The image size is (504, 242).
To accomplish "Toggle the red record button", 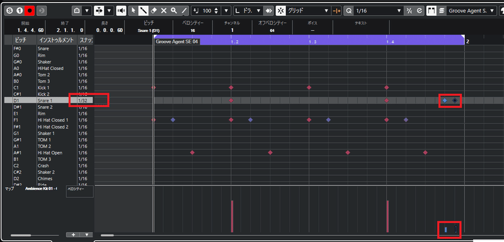I will pos(30,11).
